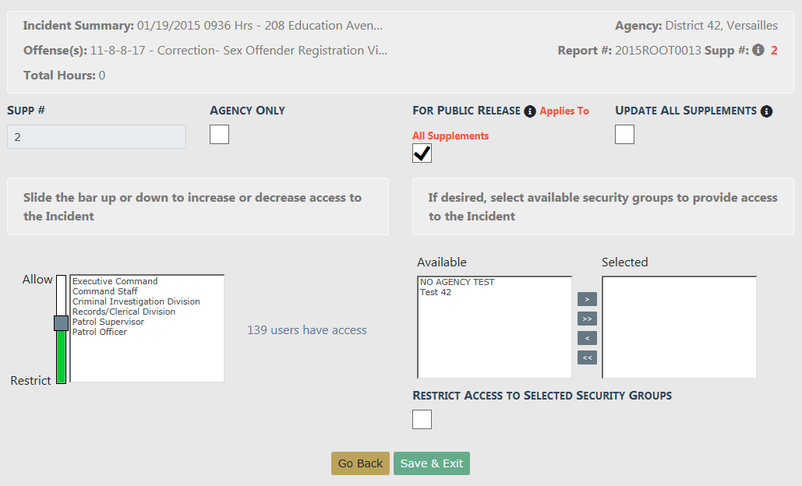802x486 pixels.
Task: Move all groups left with double arrow button
Action: pyautogui.click(x=587, y=357)
